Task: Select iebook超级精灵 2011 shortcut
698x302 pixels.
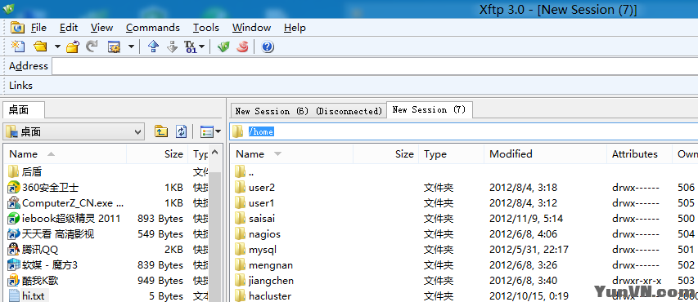Action: coord(64,219)
